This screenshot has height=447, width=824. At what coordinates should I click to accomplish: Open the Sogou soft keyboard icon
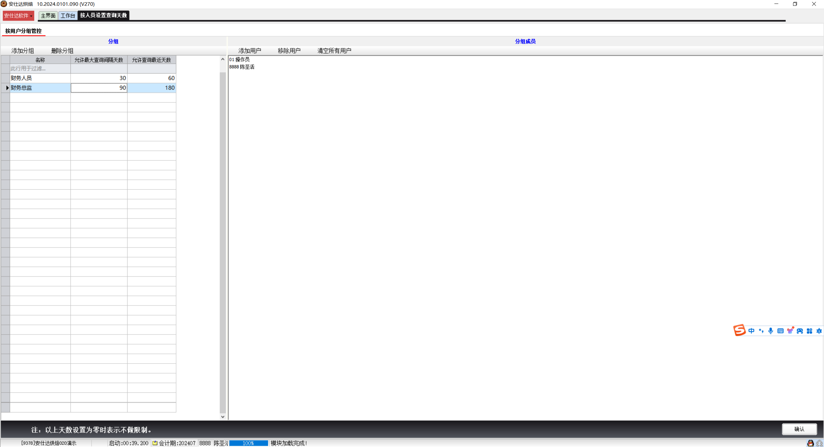pos(780,331)
